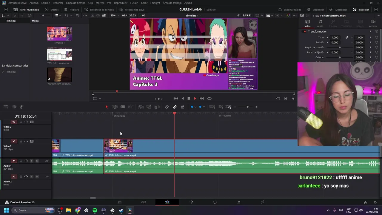The width and height of the screenshot is (382, 215).
Task: Click Insert clip edit icon
Action: tap(141, 107)
